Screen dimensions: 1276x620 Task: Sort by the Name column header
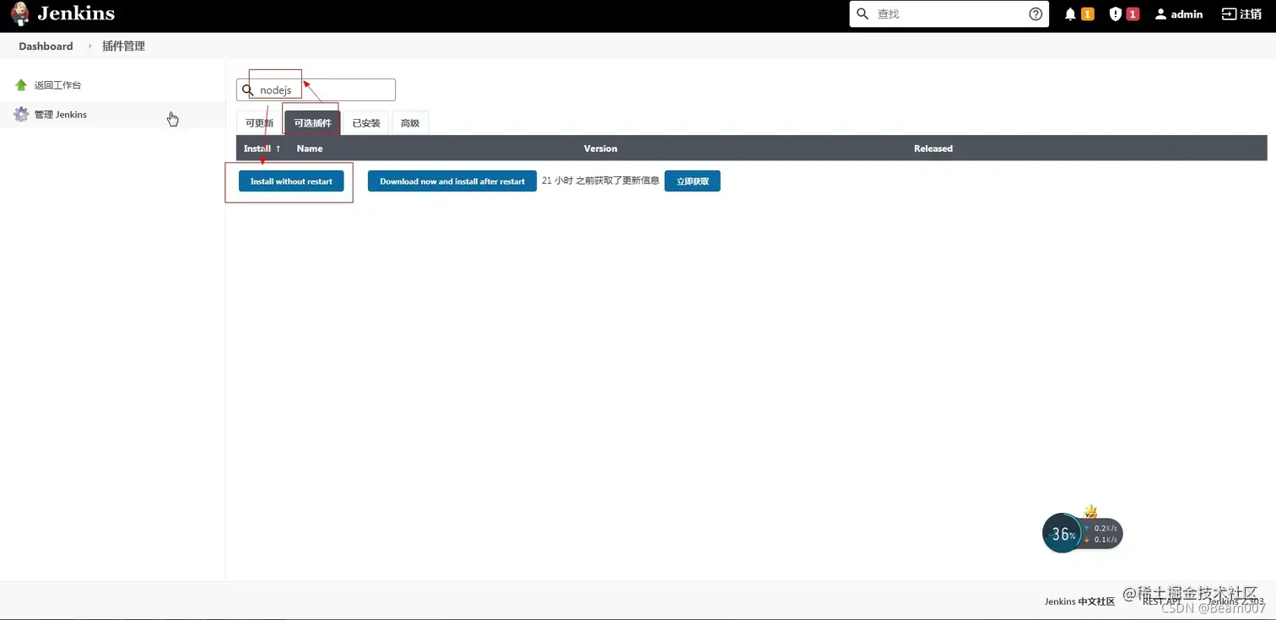click(310, 148)
